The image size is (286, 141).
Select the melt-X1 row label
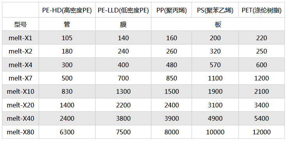coord(20,38)
